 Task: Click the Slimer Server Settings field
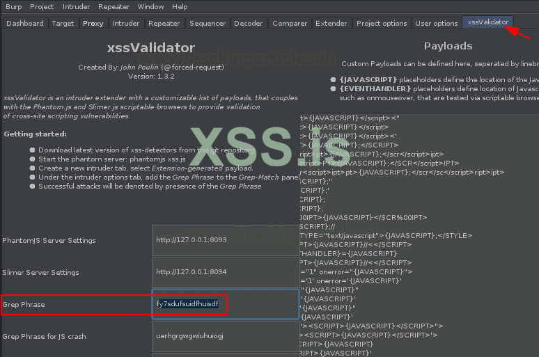tap(226, 272)
